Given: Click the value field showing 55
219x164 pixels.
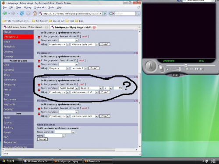Looking at the screenshot, I should coord(118,88).
